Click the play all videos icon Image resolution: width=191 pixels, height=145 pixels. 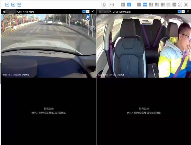7,5
